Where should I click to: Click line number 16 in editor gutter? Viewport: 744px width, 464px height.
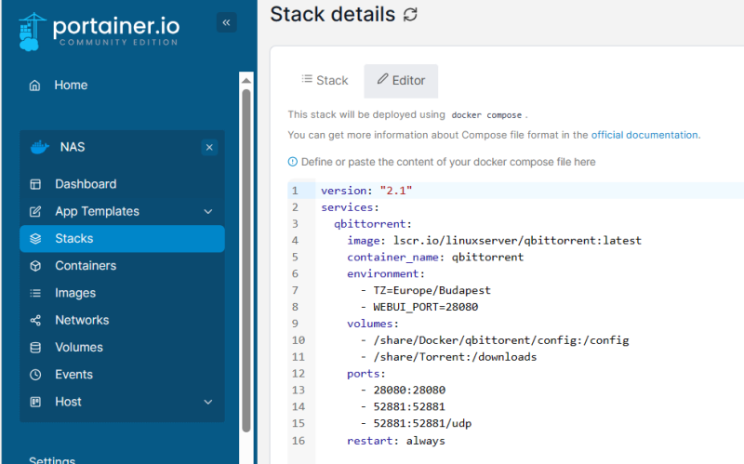(x=299, y=441)
